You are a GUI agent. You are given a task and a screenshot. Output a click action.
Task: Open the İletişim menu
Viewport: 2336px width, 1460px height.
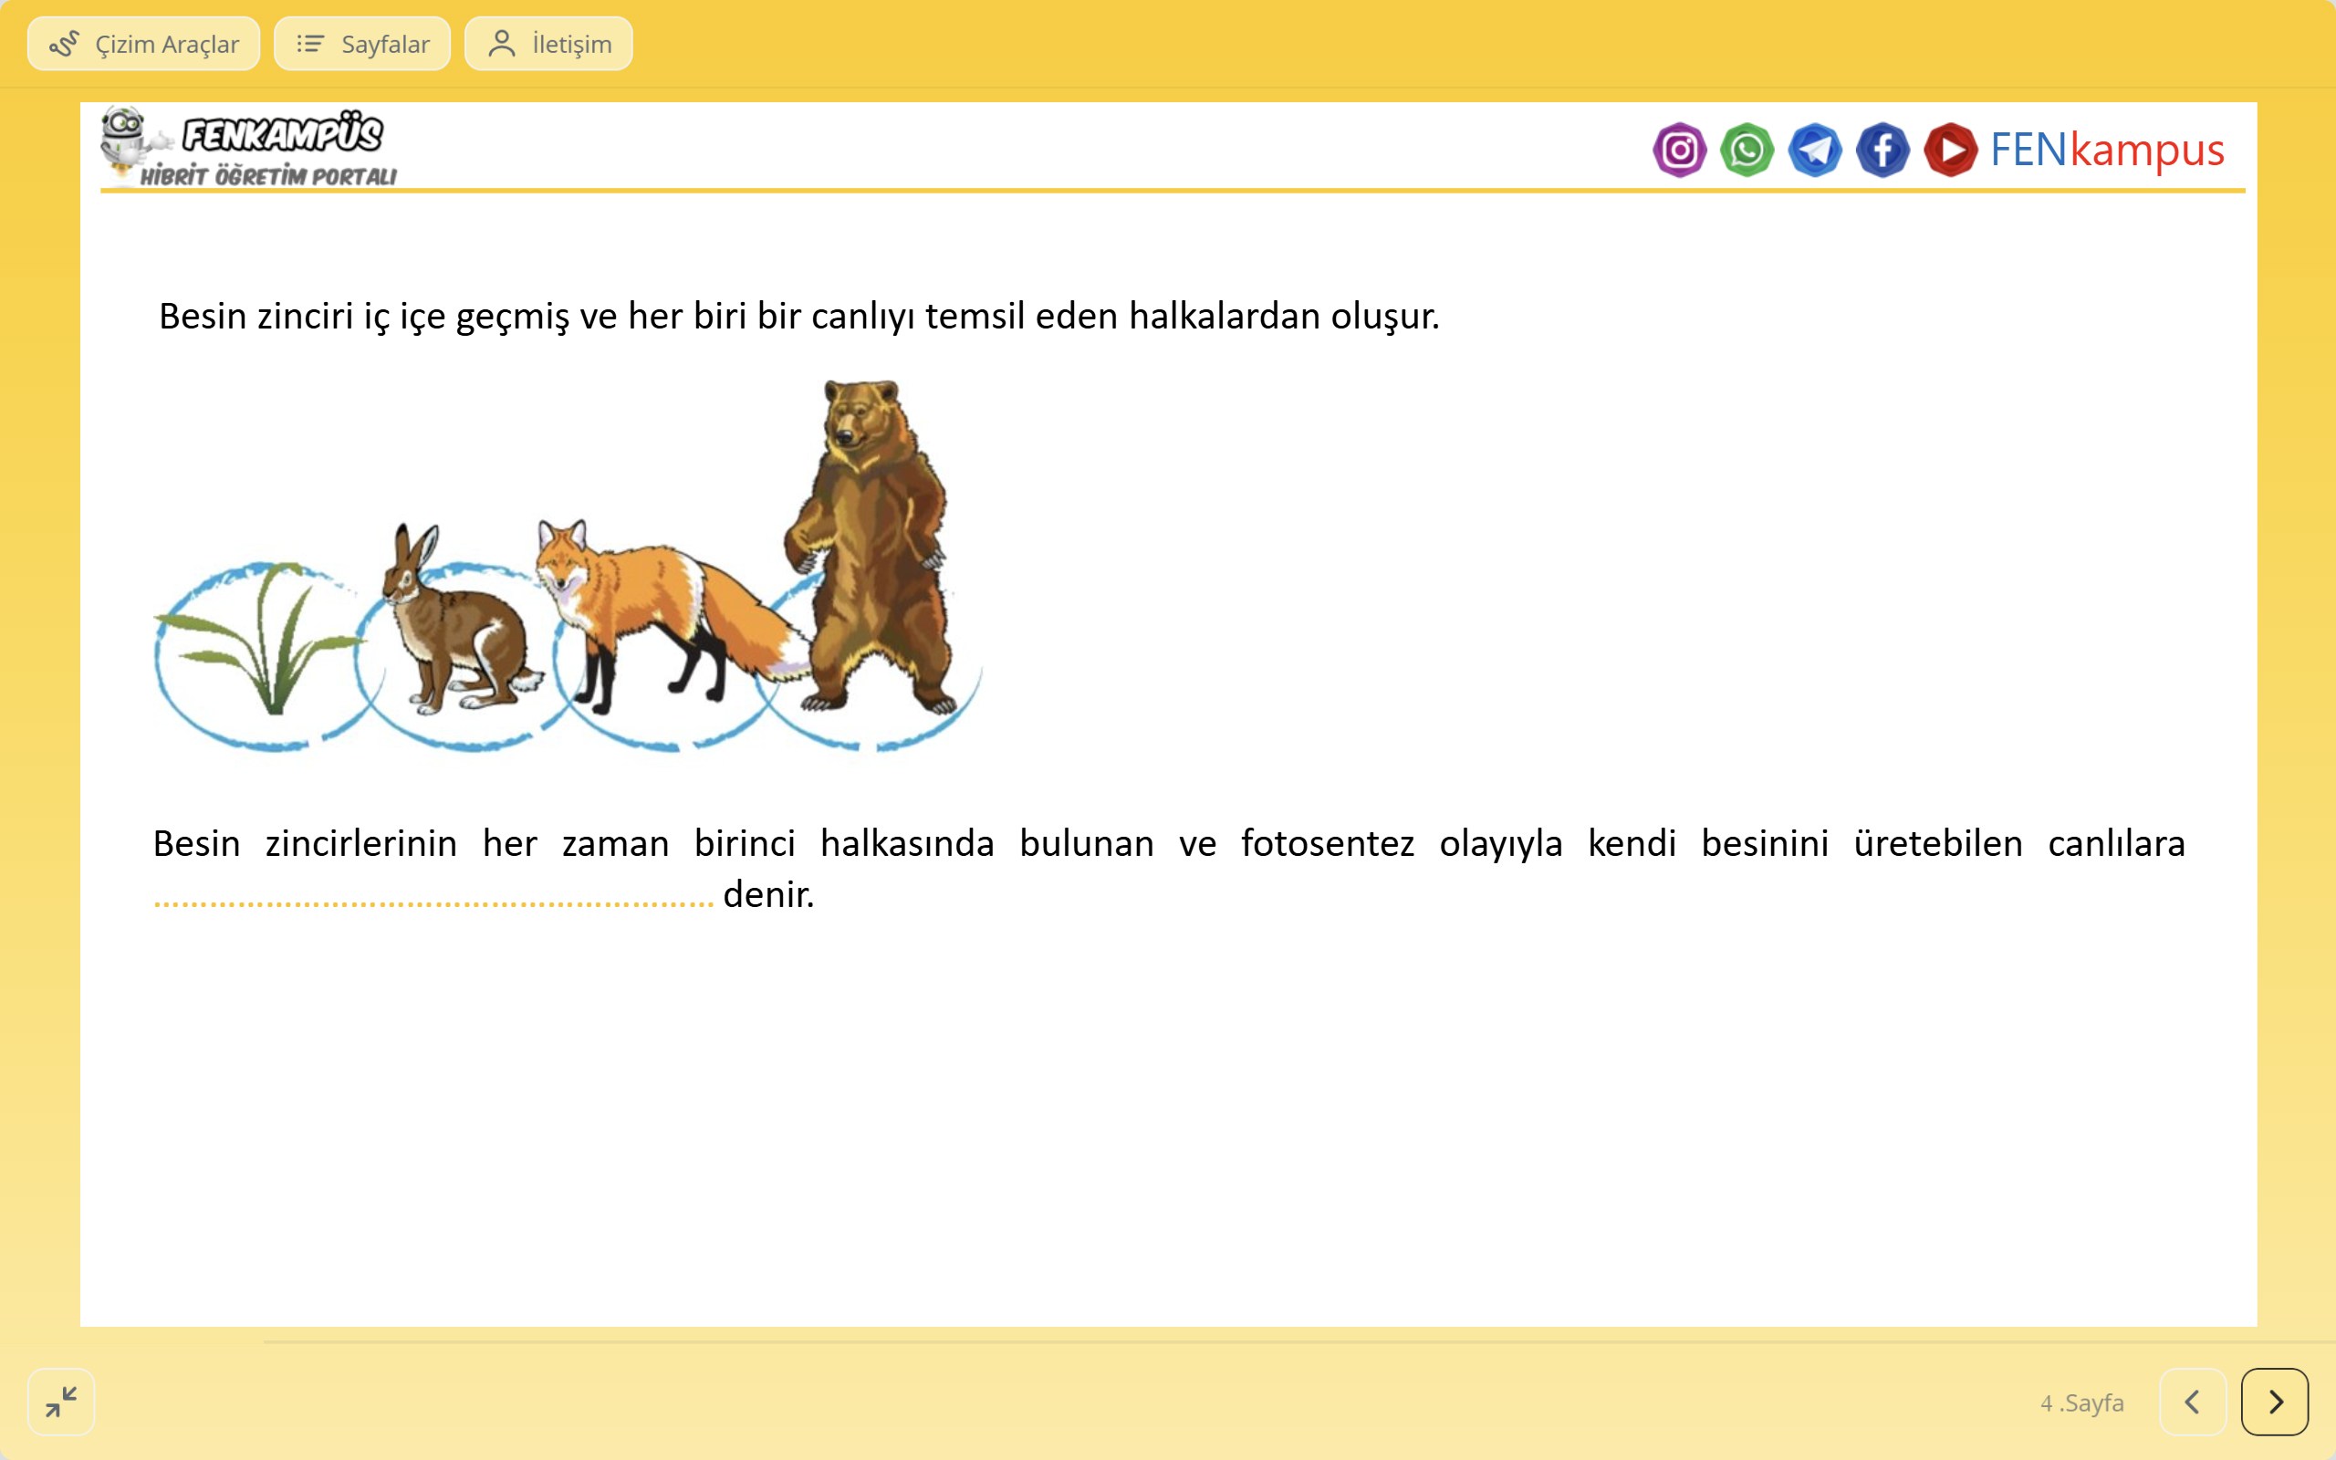(548, 45)
